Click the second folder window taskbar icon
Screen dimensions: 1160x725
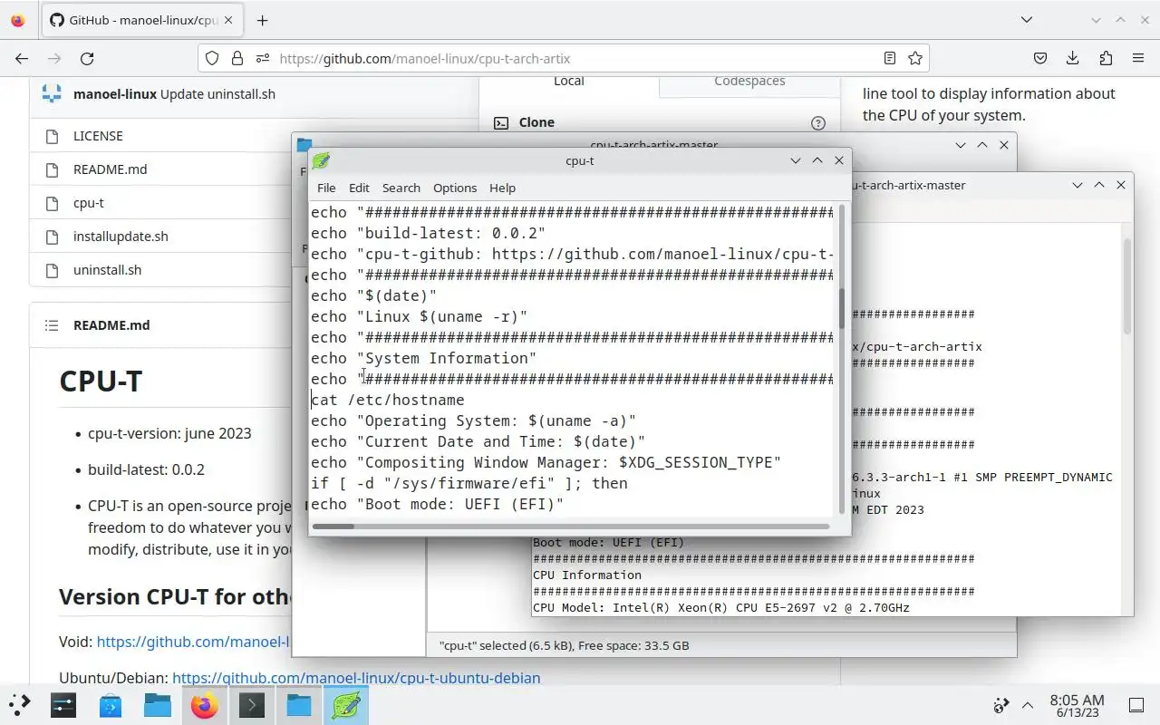pyautogui.click(x=299, y=705)
